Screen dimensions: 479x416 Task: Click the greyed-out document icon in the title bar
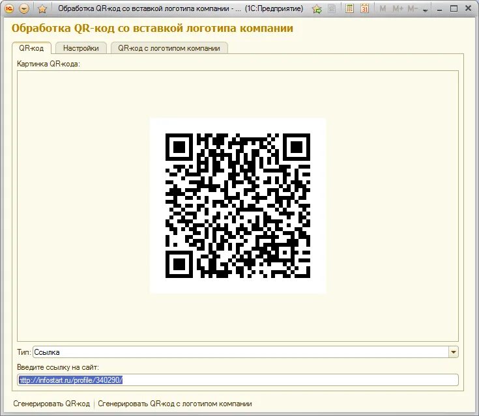coord(332,9)
